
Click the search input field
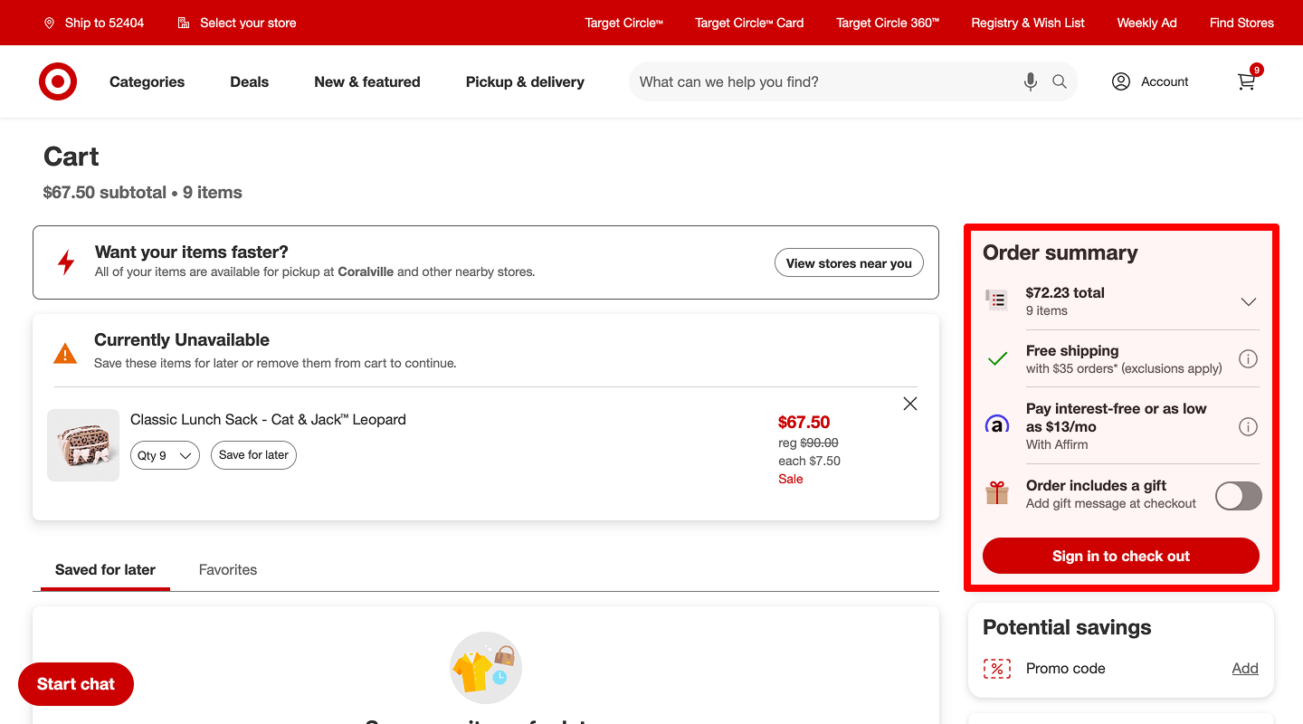pyautogui.click(x=823, y=81)
